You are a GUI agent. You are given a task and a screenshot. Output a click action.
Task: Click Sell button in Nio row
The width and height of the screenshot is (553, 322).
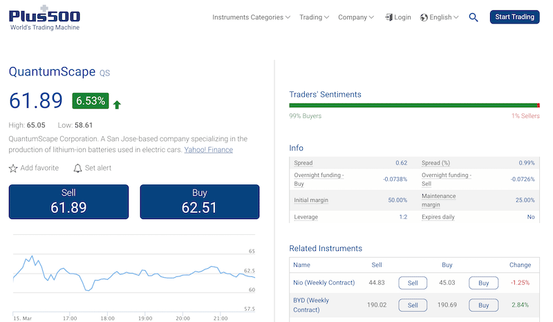point(413,283)
